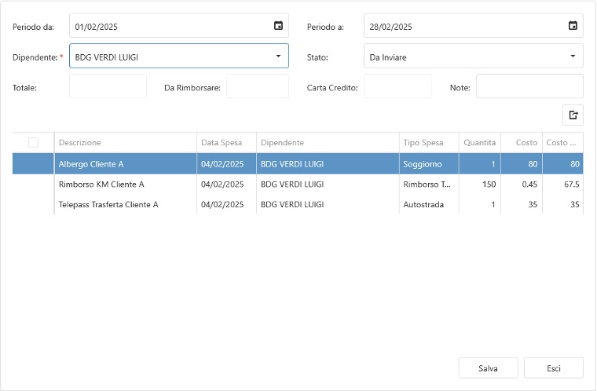Select the Rimborso KM Cliente A row
This screenshot has height=391, width=597.
(101, 185)
